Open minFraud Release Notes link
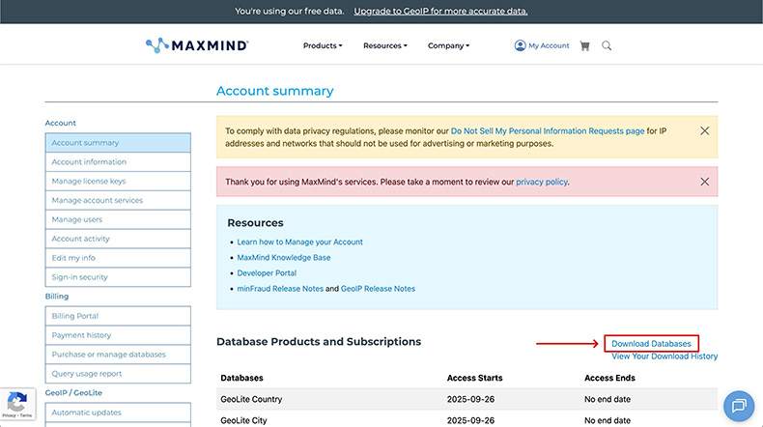Viewport: 763px width, 427px height. 280,289
